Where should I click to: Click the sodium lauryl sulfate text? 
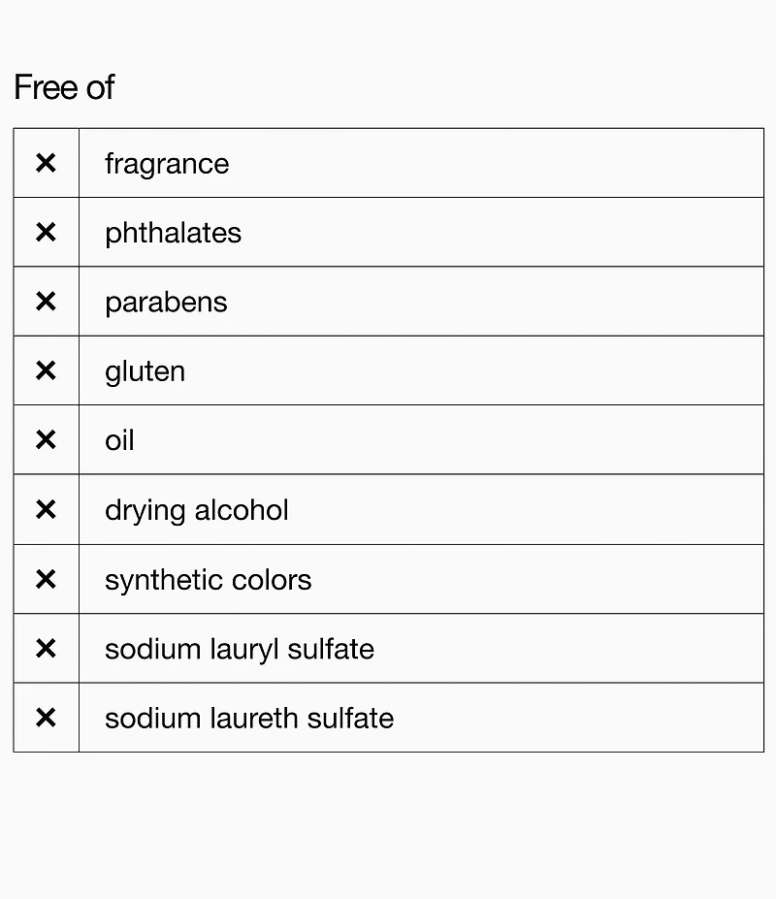pos(239,649)
